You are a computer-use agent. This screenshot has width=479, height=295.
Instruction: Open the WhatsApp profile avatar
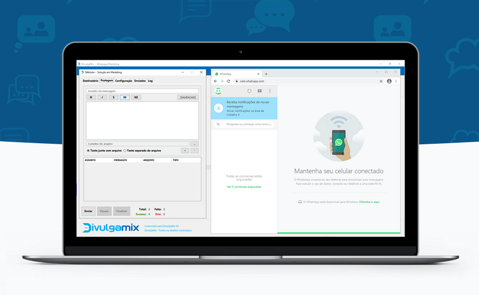pyautogui.click(x=218, y=91)
